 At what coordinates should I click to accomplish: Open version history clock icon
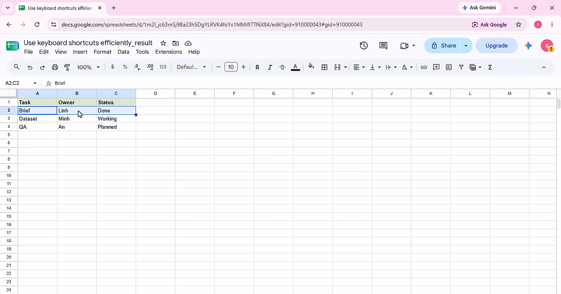pyautogui.click(x=364, y=45)
